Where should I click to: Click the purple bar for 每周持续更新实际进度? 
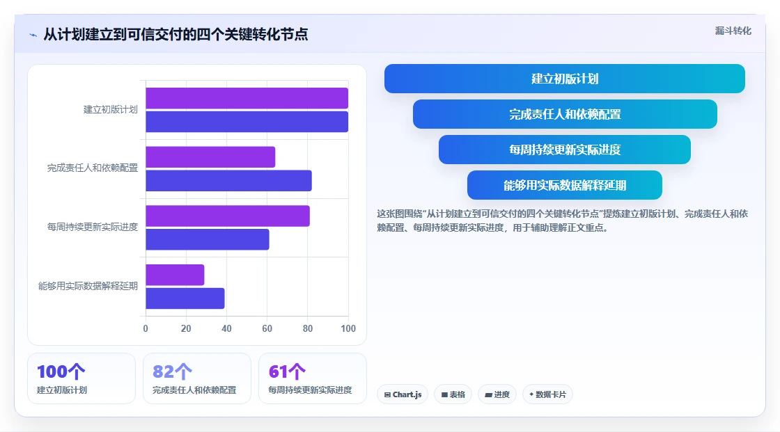click(x=228, y=216)
